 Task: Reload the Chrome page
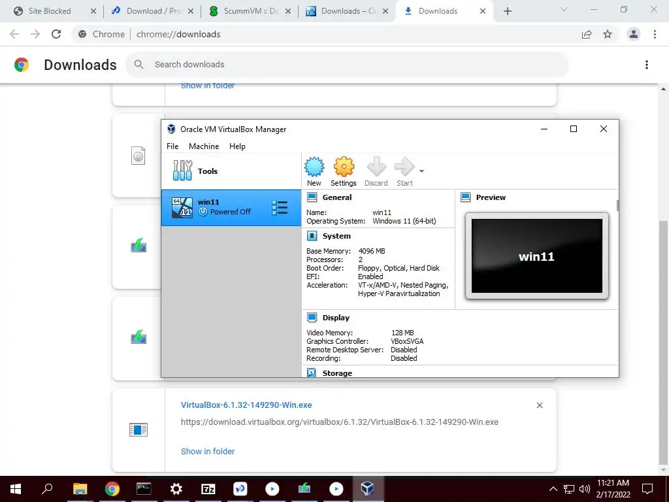point(56,34)
